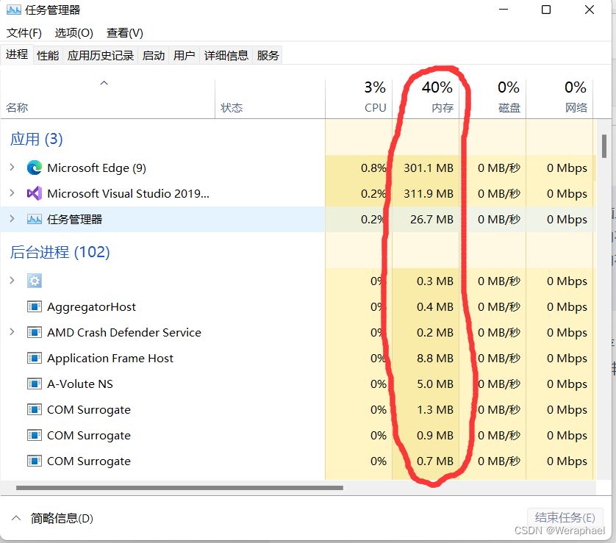Click the horizontal scrollbar thumb below the list
616x543 pixels.
coord(179,488)
